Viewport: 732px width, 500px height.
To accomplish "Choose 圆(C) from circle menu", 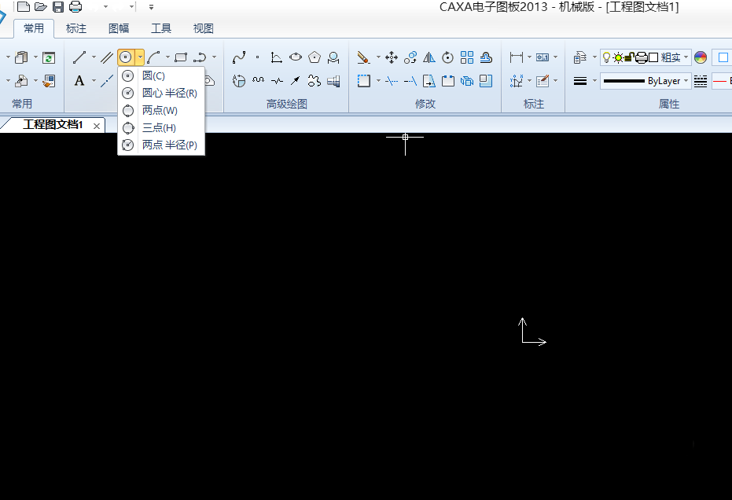I will point(161,75).
